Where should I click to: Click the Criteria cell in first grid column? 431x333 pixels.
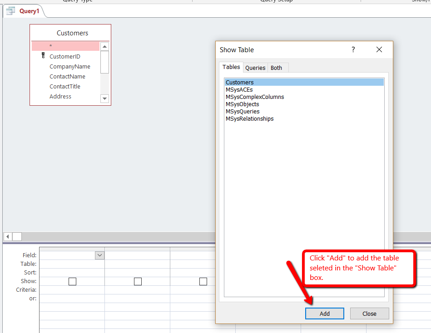72,290
